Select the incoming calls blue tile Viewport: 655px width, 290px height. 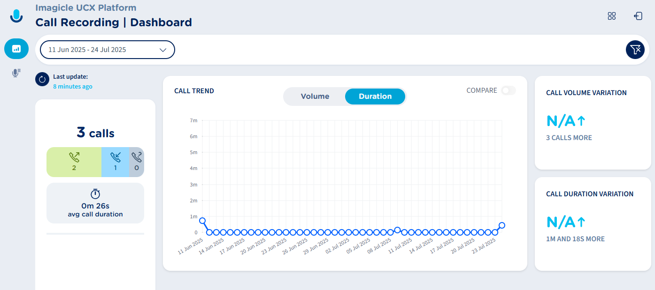coord(115,162)
